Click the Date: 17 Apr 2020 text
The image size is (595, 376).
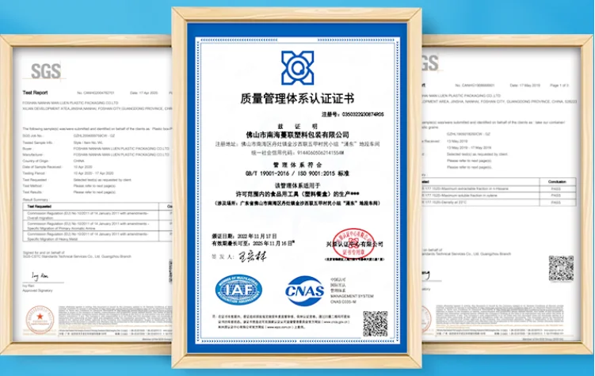[144, 93]
